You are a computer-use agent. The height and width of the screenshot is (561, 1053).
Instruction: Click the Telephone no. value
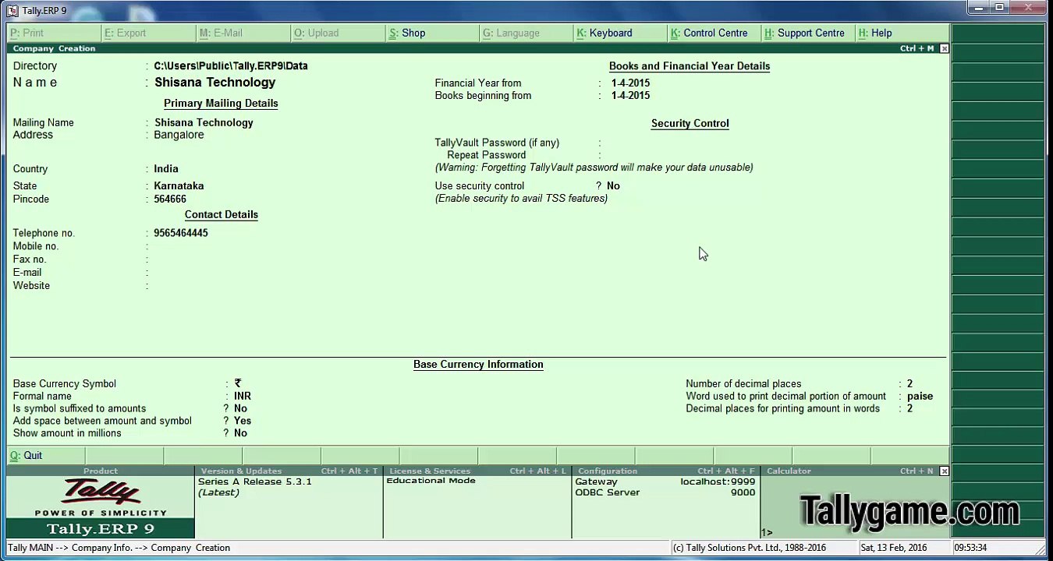pos(181,233)
